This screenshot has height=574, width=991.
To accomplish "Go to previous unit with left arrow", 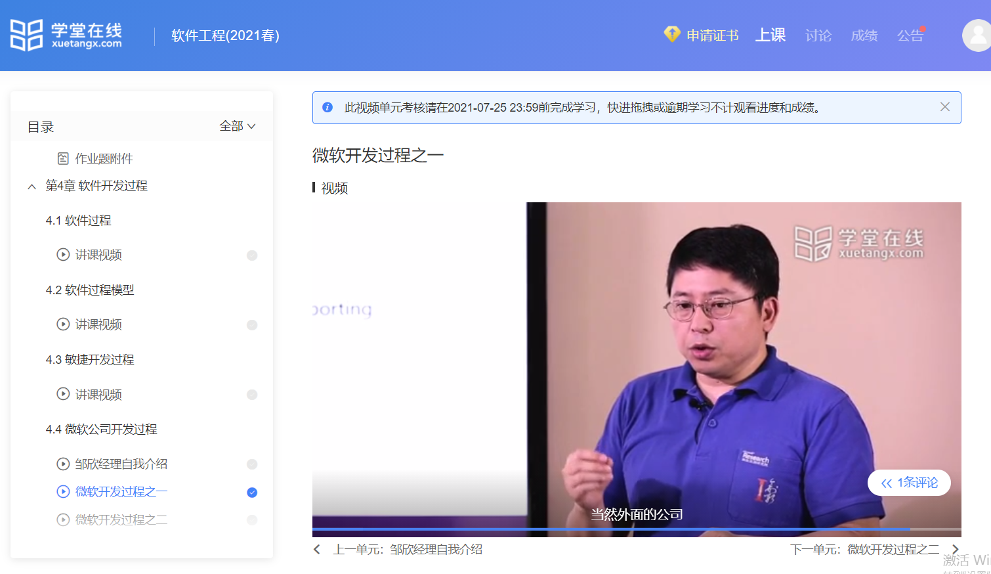I will click(317, 549).
